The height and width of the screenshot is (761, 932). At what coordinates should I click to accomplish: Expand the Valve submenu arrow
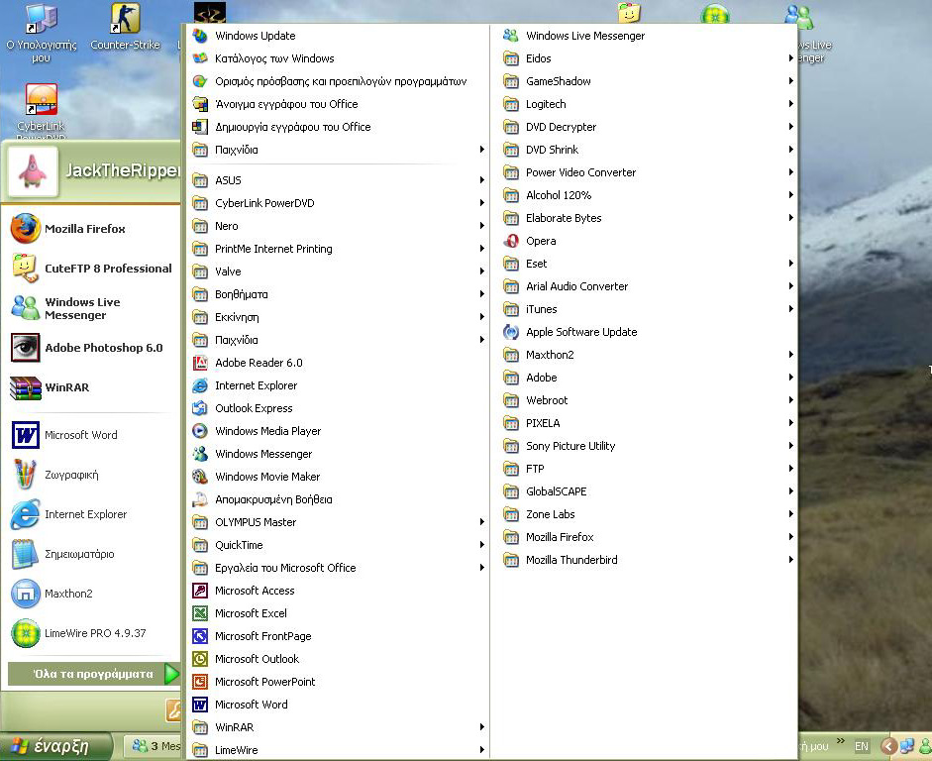pos(482,272)
